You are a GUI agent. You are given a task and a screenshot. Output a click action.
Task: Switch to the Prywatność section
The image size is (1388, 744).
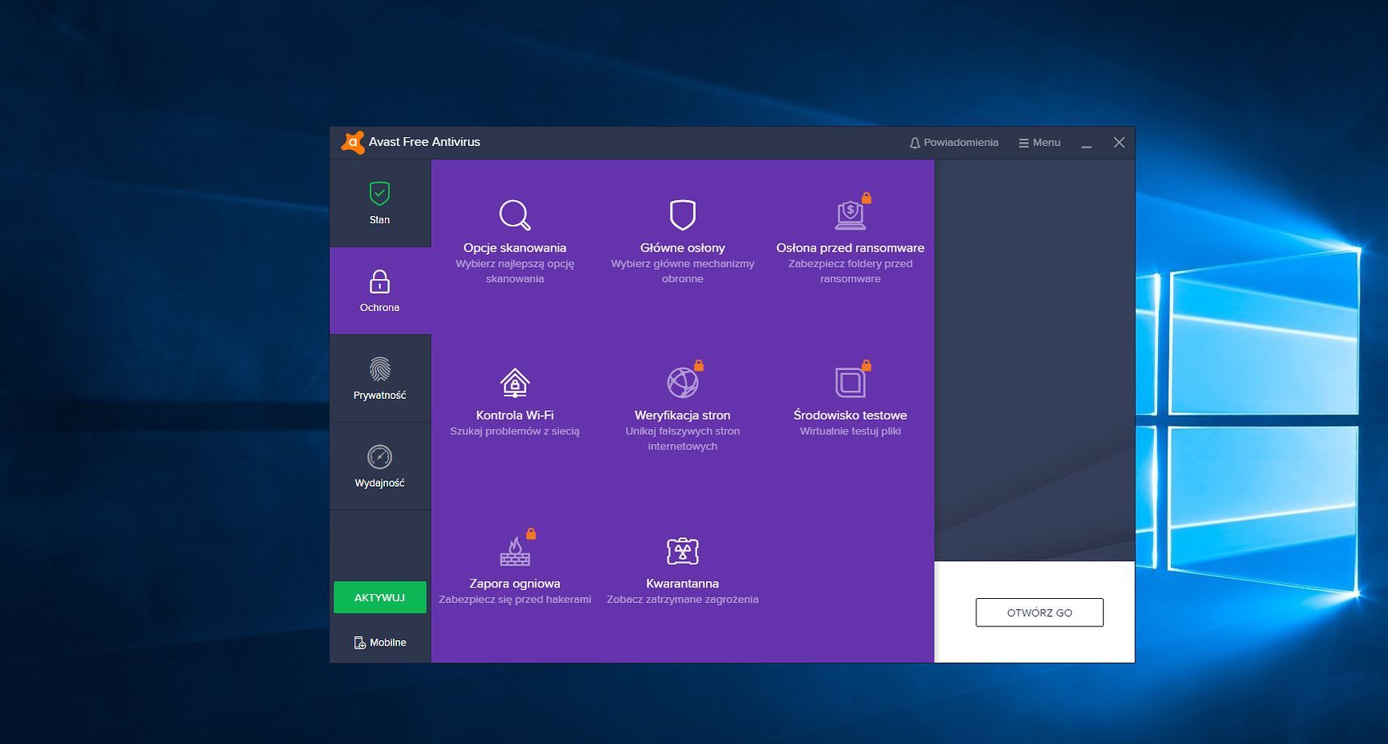pyautogui.click(x=379, y=379)
